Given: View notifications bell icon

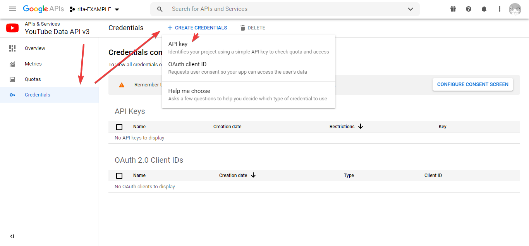Looking at the screenshot, I should [484, 9].
